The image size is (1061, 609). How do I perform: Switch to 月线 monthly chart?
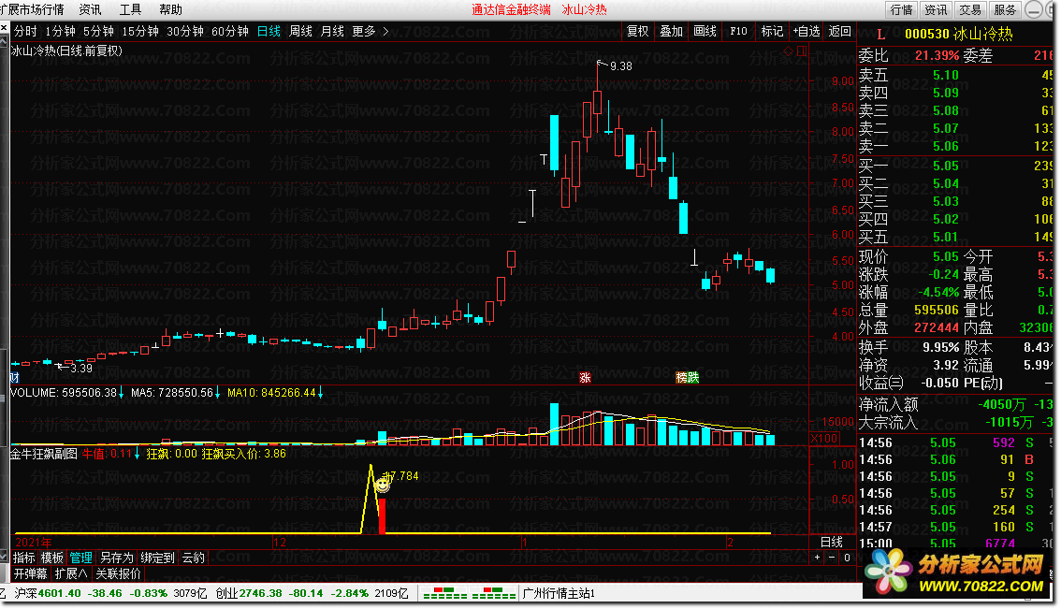point(332,31)
